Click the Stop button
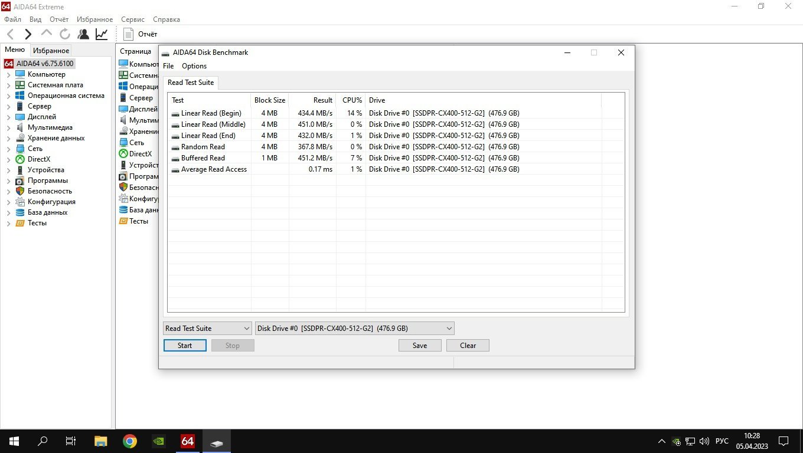The height and width of the screenshot is (453, 803). click(x=233, y=346)
